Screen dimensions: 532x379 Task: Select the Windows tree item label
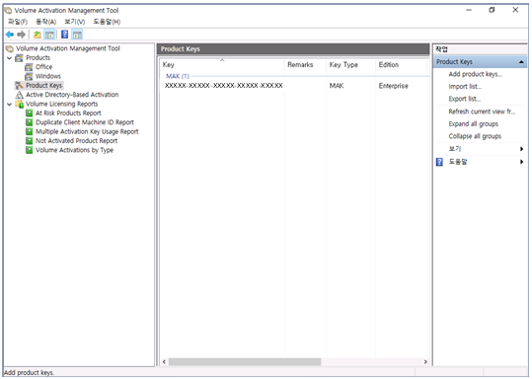coord(47,76)
